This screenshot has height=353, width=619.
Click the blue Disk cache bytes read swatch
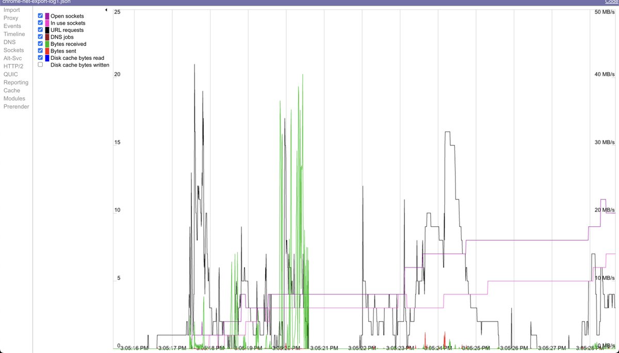[x=47, y=58]
